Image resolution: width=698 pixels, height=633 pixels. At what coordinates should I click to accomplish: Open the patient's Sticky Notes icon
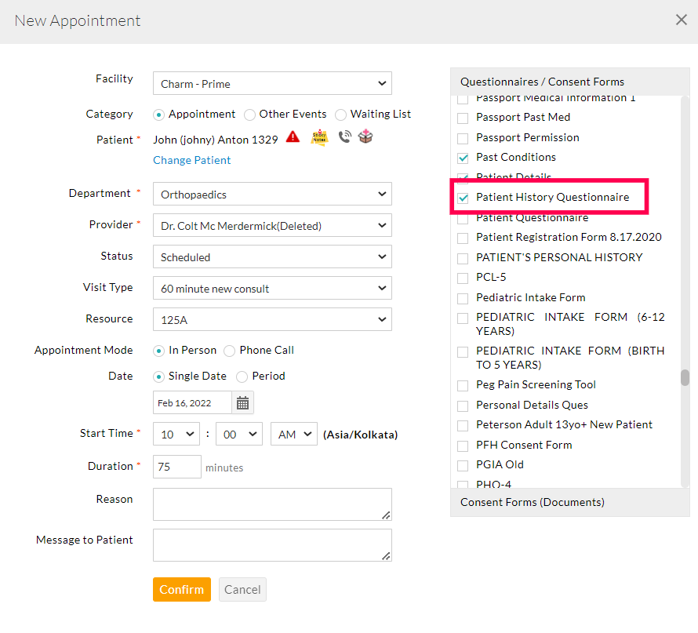(x=319, y=137)
